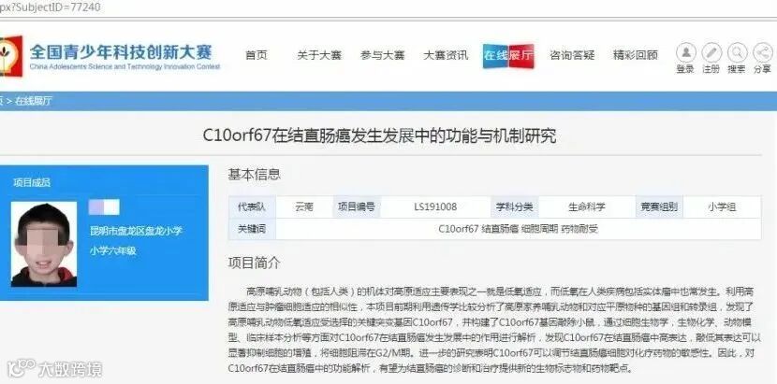Viewport: 777px width, 384px height.
Task: Click the login (登录) user icon
Action: pyautogui.click(x=686, y=52)
